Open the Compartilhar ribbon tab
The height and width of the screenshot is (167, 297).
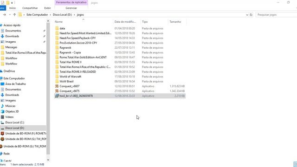[x=30, y=8]
